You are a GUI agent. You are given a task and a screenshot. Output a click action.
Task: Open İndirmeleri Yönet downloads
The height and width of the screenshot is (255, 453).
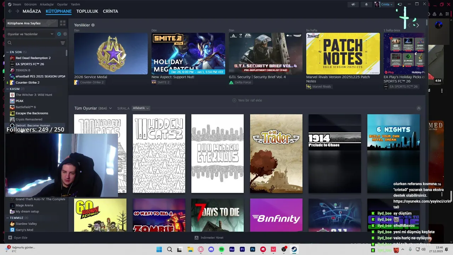[x=209, y=238]
